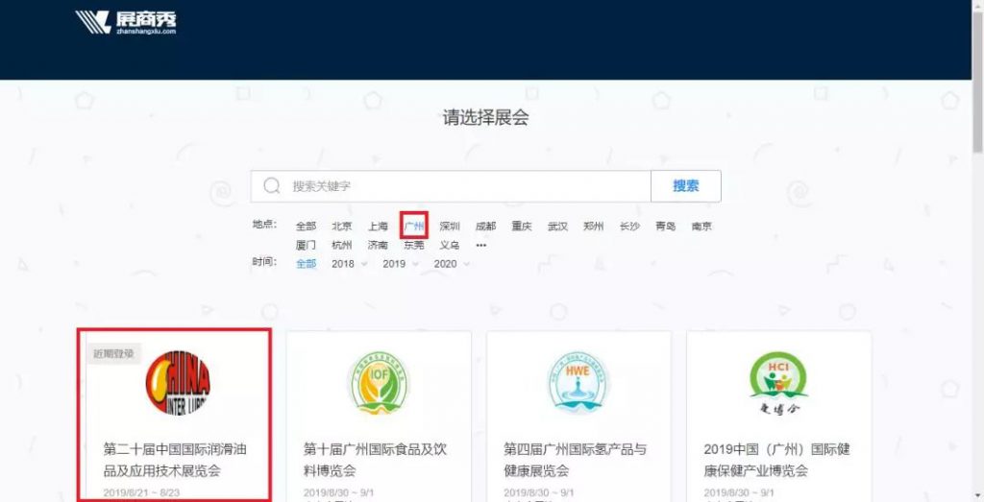Viewport: 984px width, 502px height.
Task: Open the 2018 year dropdown
Action: pyautogui.click(x=350, y=264)
